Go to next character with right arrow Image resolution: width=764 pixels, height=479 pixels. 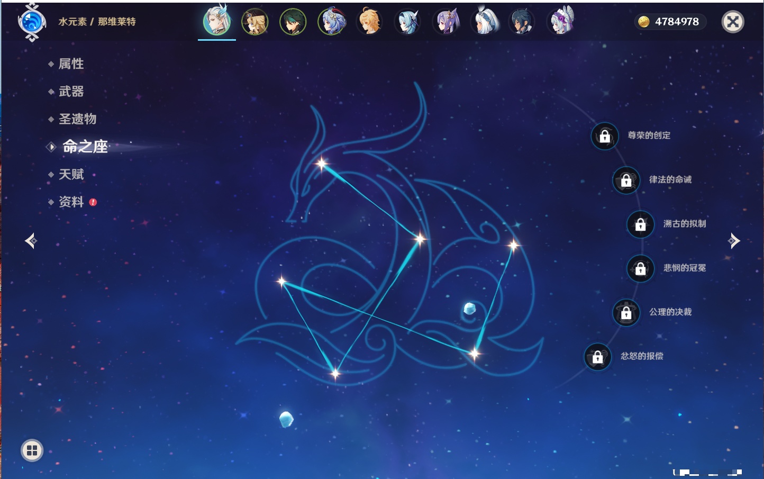pyautogui.click(x=734, y=241)
